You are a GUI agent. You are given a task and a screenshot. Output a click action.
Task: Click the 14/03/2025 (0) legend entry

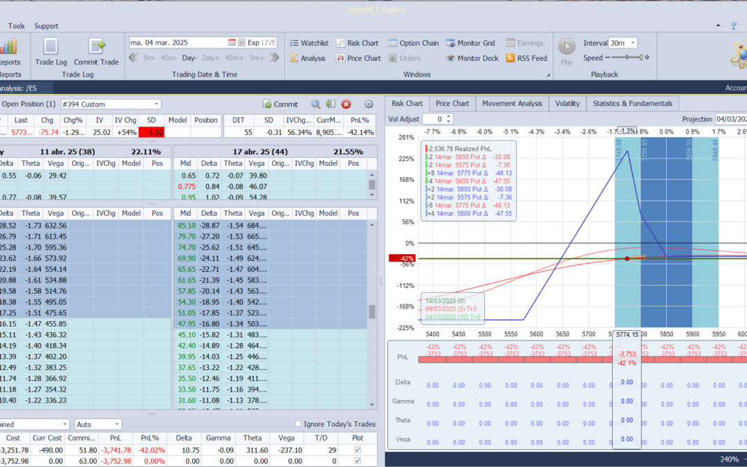[x=445, y=301]
